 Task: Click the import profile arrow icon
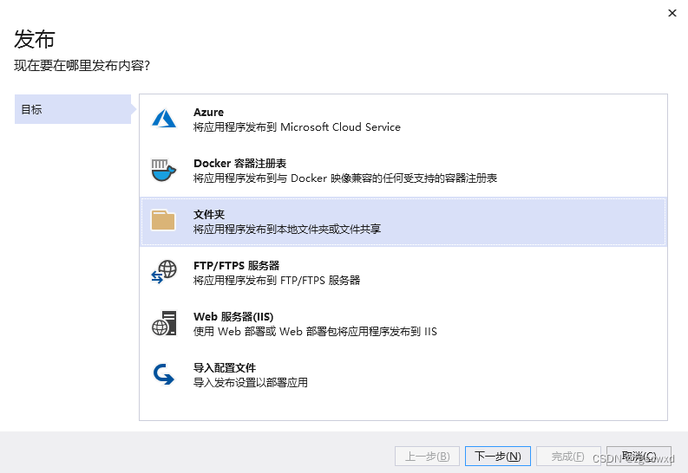[164, 374]
